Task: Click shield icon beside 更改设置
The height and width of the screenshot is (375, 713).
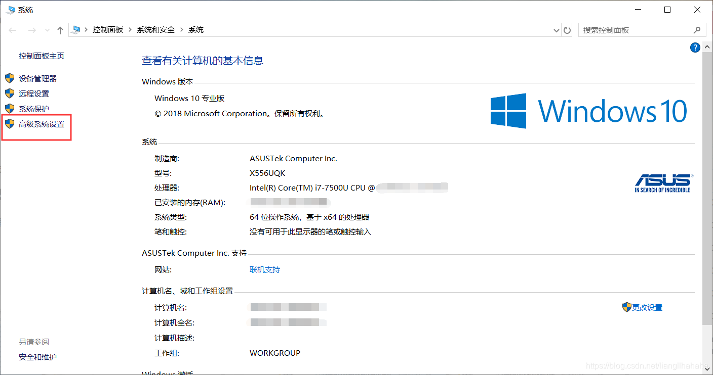Action: tap(627, 307)
